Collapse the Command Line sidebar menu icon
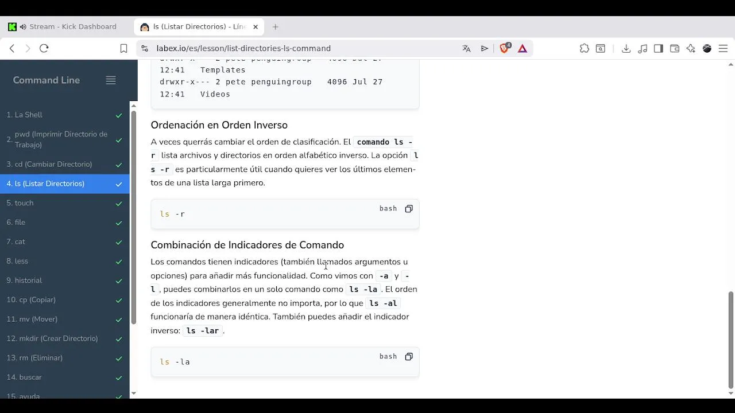735x413 pixels. click(x=111, y=80)
